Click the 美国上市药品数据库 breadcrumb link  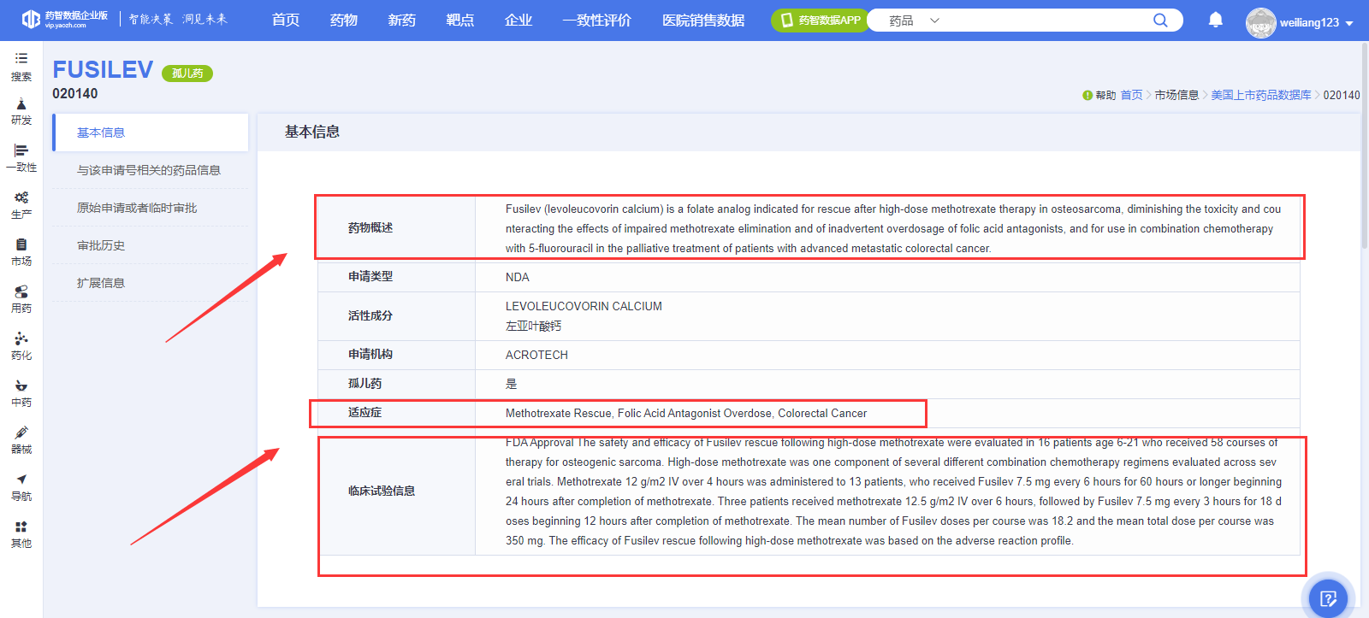coord(1261,95)
